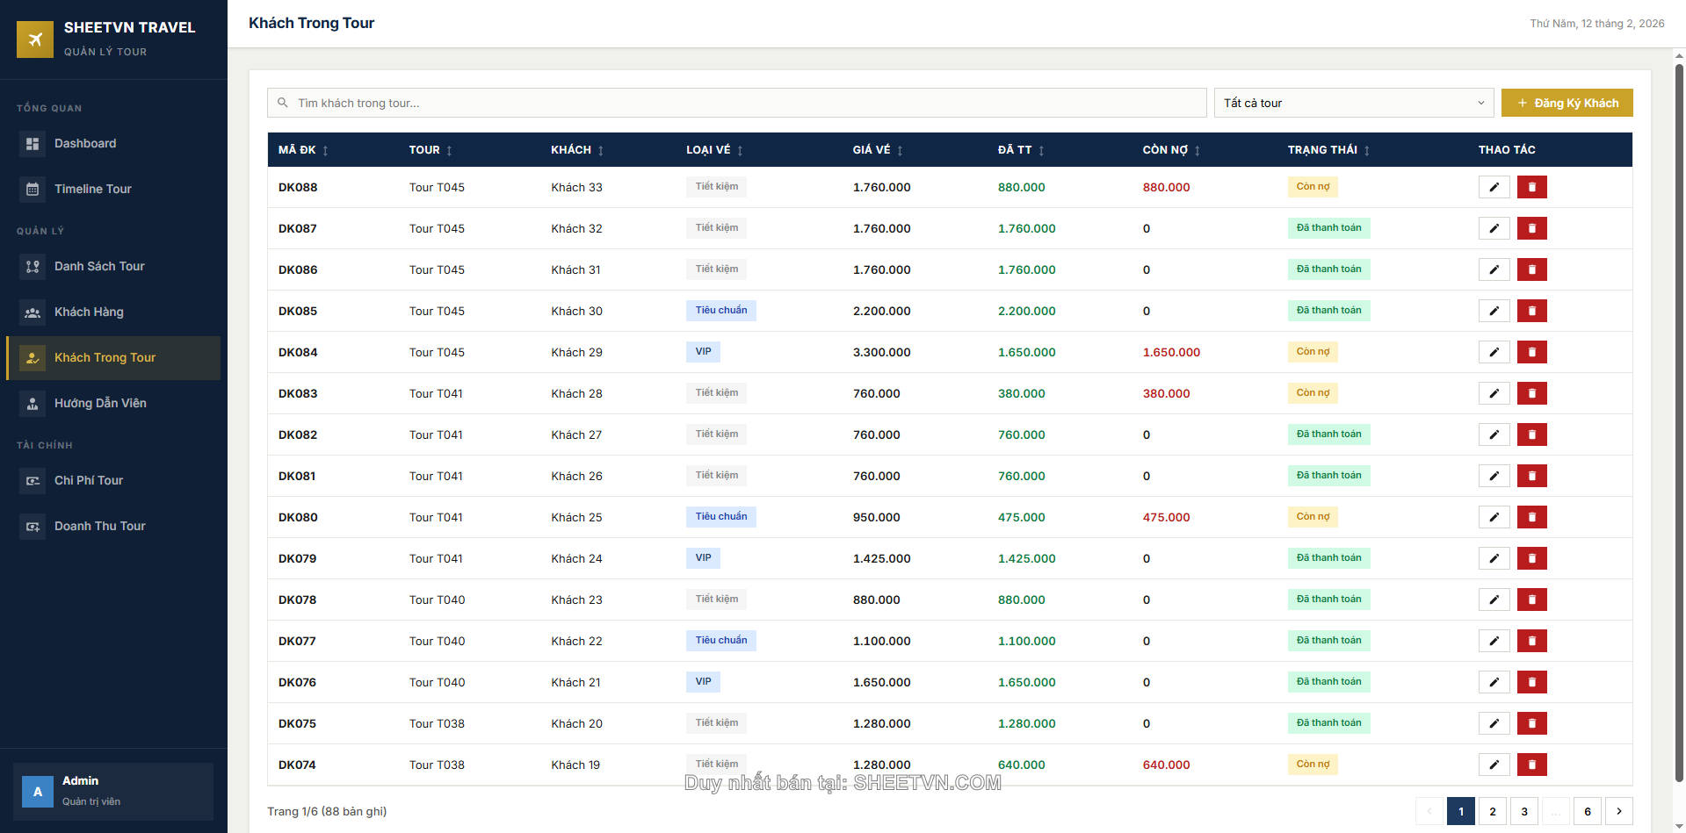Screen dimensions: 1686x833
Task: Click the trash icon for DK074
Action: pyautogui.click(x=1531, y=765)
